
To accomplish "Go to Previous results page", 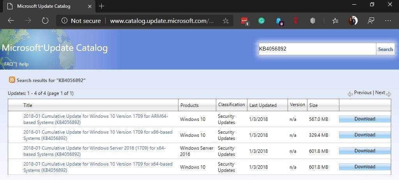I will (x=363, y=93).
